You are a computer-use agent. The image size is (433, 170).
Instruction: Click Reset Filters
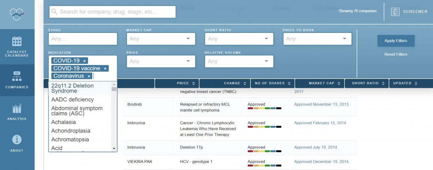pyautogui.click(x=395, y=54)
